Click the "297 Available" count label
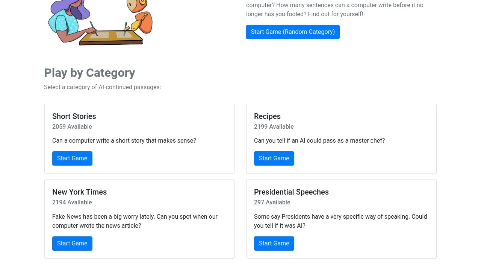This screenshot has height=271, width=481. 272,202
